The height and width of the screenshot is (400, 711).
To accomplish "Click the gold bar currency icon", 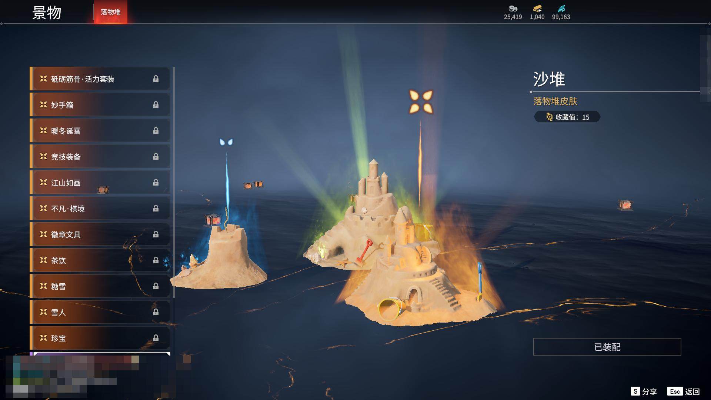I will (537, 9).
